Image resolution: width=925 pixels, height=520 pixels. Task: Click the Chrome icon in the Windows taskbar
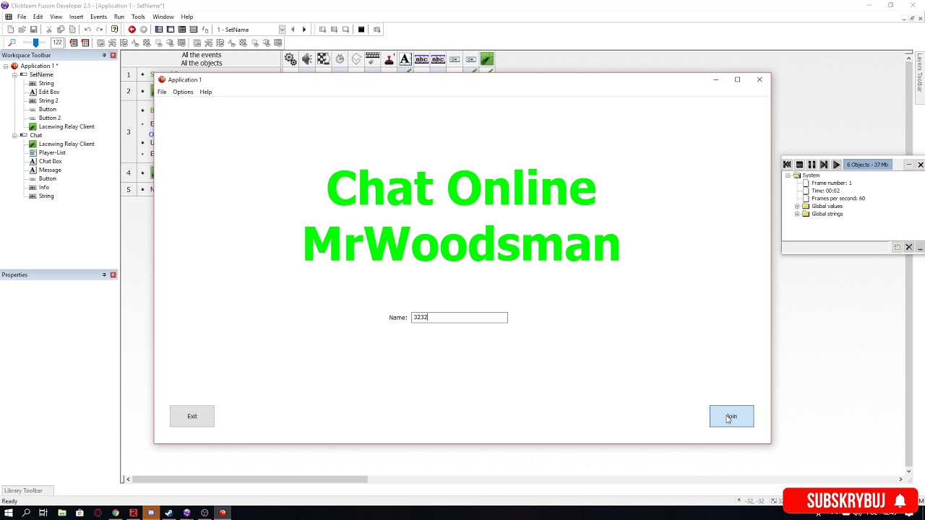[116, 513]
